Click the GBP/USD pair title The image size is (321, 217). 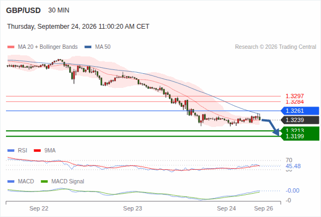pos(23,10)
